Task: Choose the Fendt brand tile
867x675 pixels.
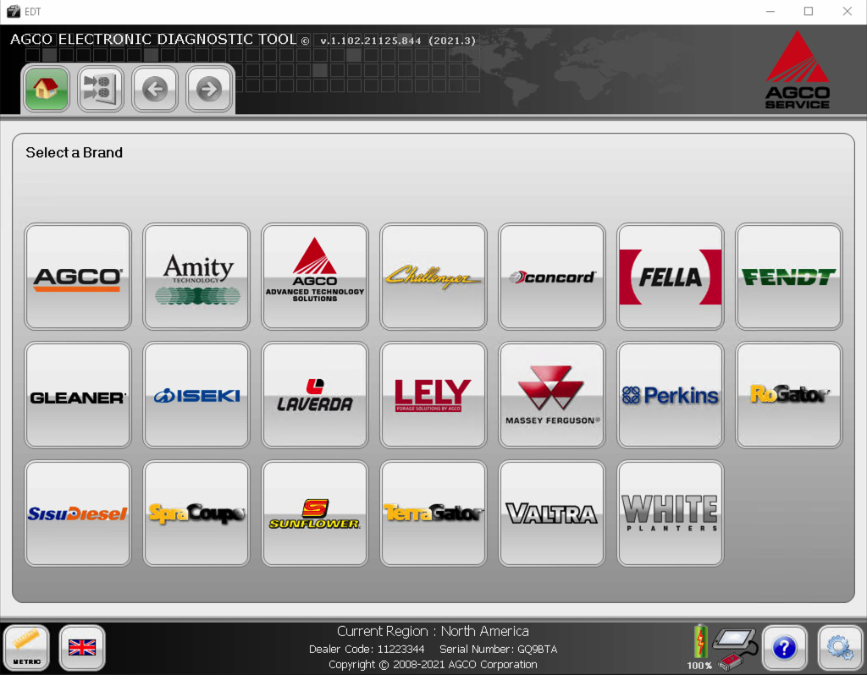Action: tap(788, 277)
